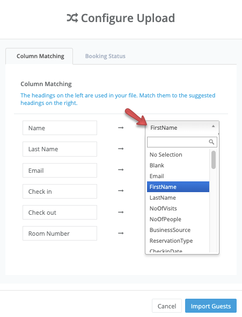Switch to the Booking Status tab
The image size is (242, 317).
[105, 56]
